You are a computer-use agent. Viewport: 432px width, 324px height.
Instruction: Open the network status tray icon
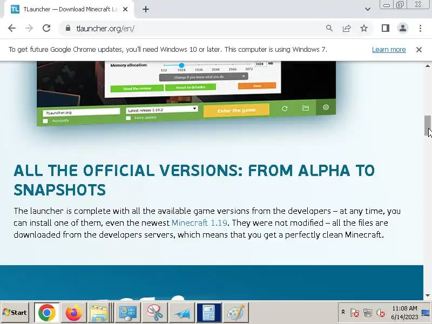[x=368, y=313]
